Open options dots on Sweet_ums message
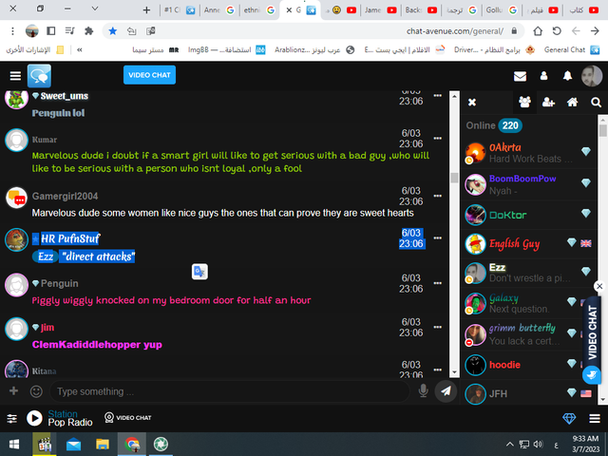 pos(437,95)
